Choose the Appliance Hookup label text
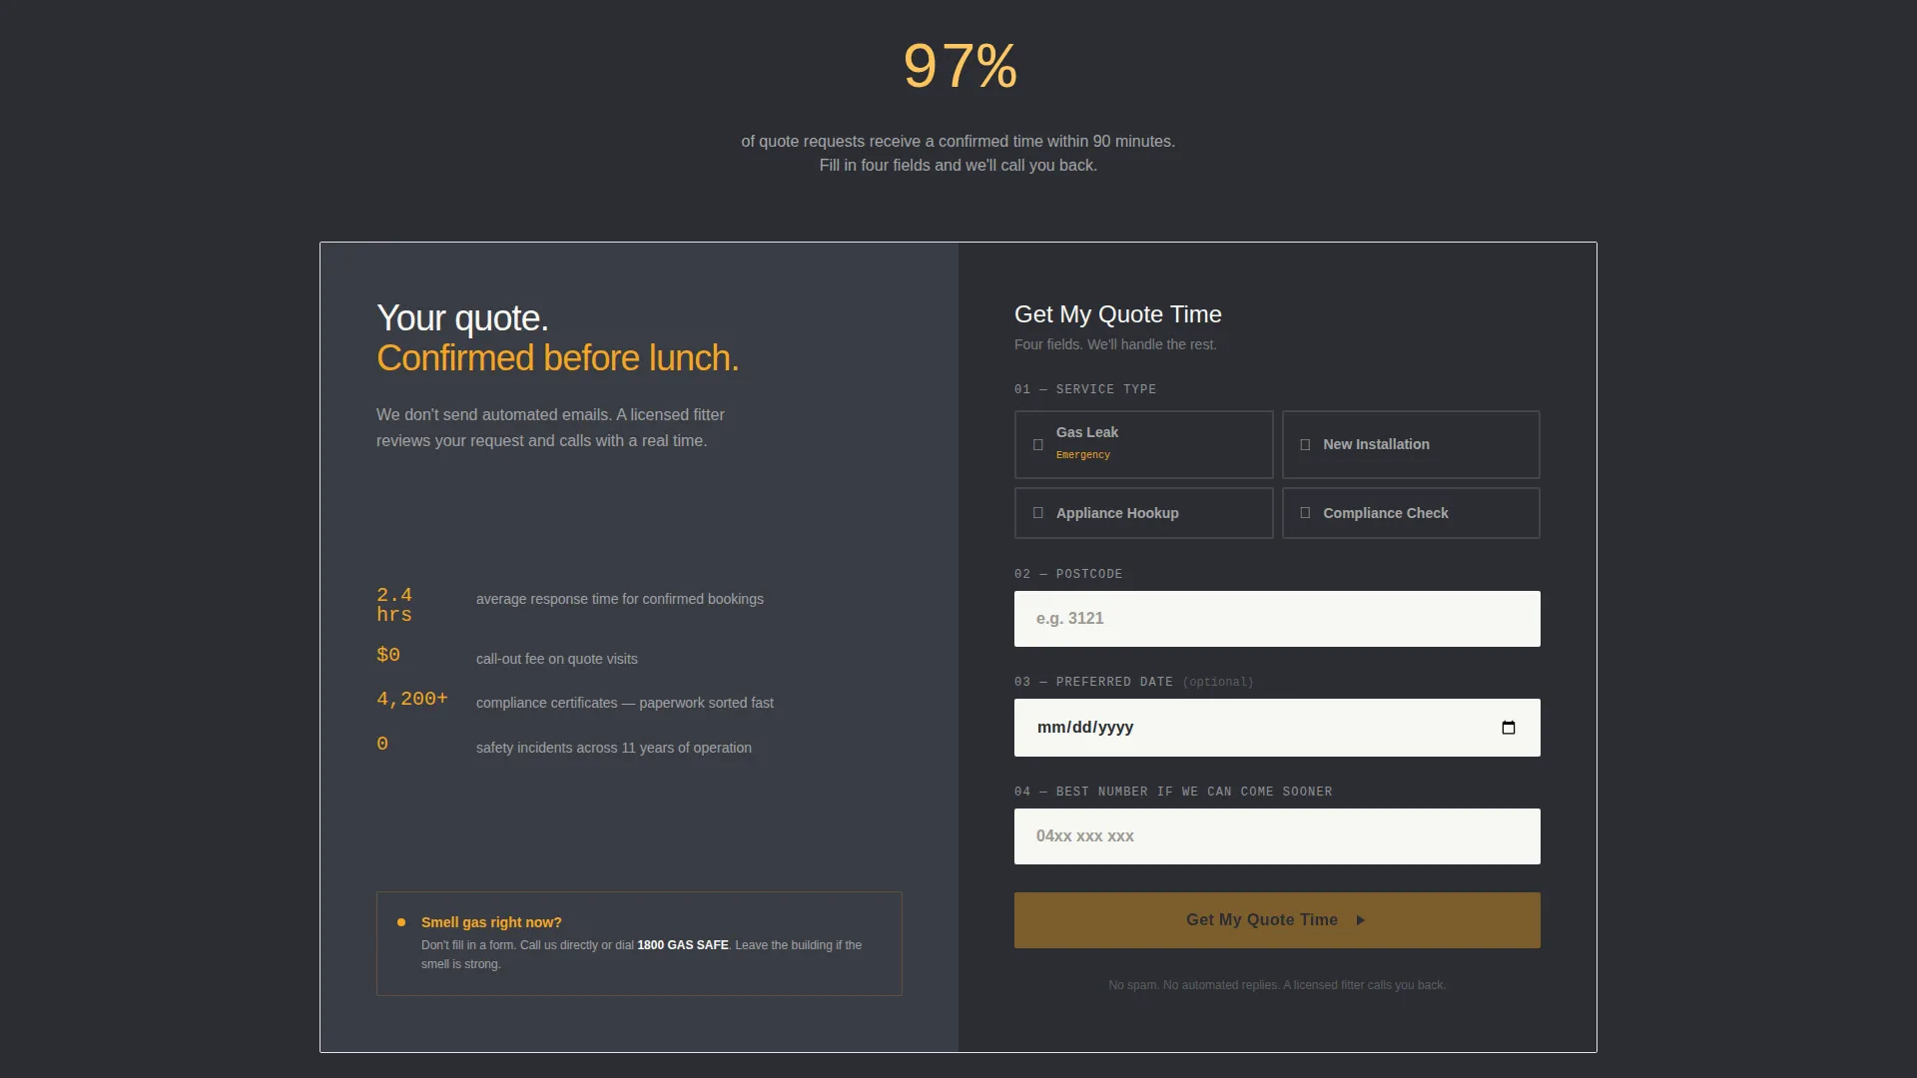The image size is (1917, 1078). (1117, 513)
